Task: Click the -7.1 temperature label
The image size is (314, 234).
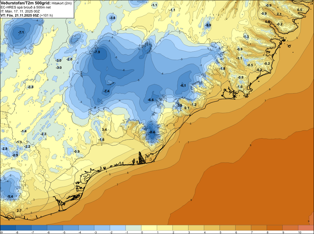Action: (21, 32)
